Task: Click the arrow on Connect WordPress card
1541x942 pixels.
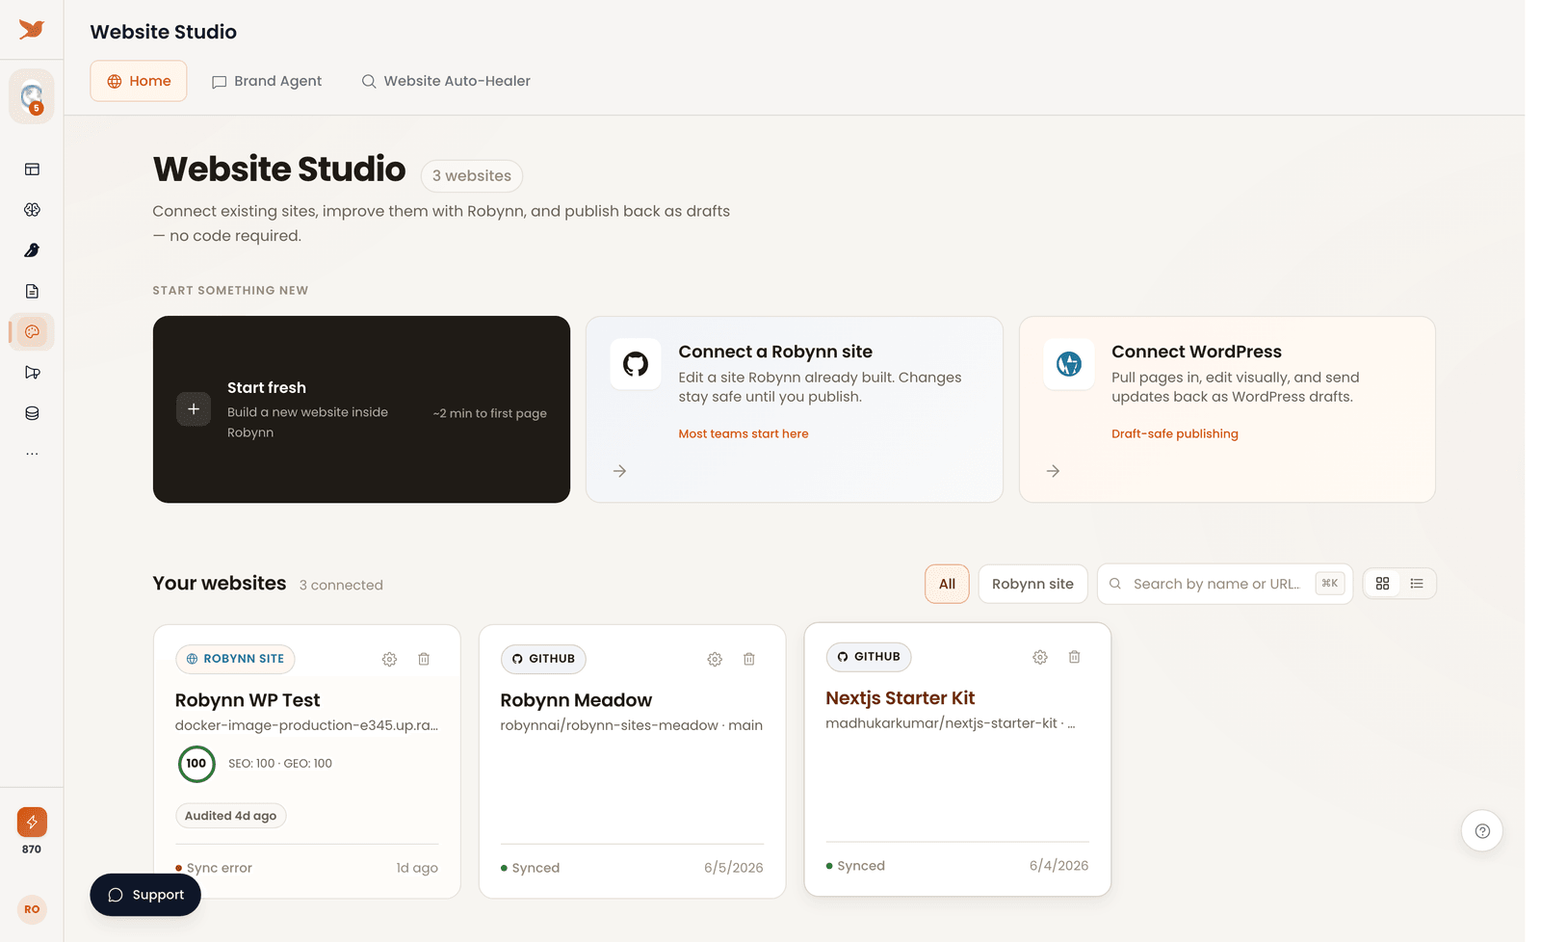Action: [x=1054, y=471]
